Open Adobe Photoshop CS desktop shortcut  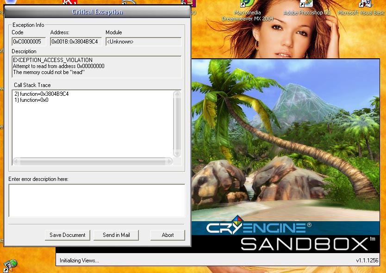point(306,8)
